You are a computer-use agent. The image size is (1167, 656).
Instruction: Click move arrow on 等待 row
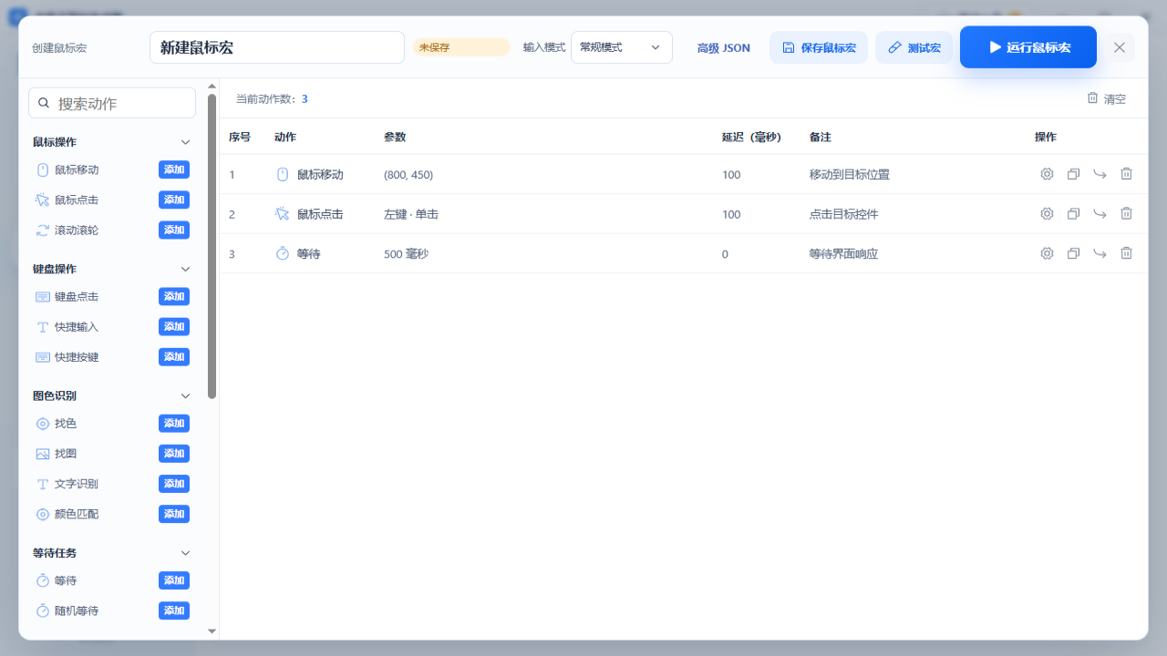[x=1100, y=253]
